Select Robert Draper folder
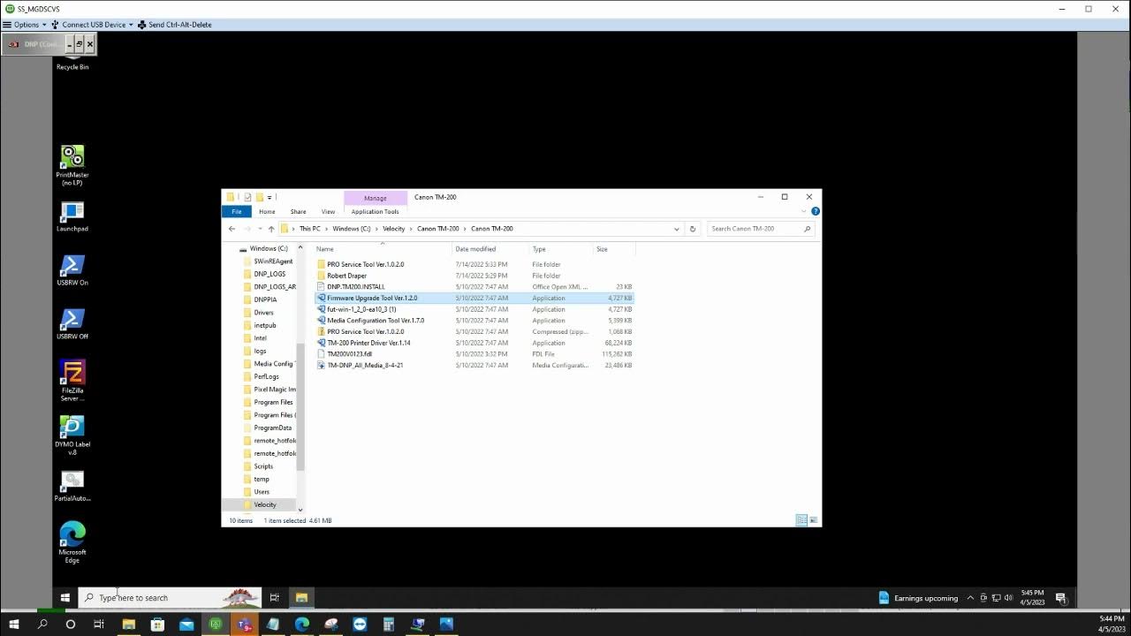This screenshot has width=1131, height=636. 346,276
